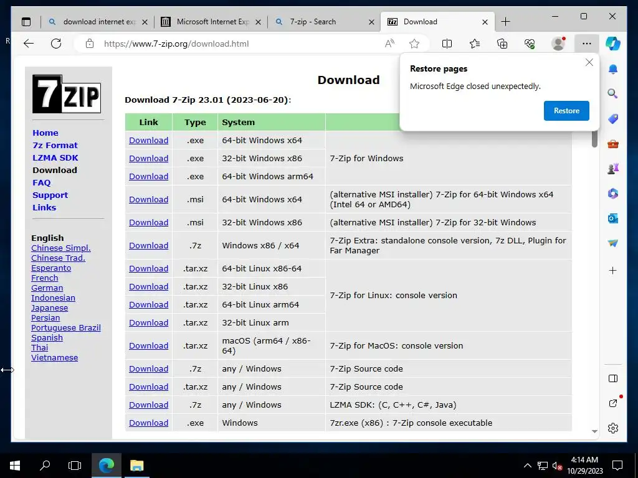Open LZMA SDK page link
The height and width of the screenshot is (478, 638).
click(x=55, y=157)
